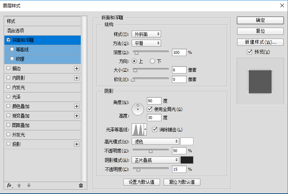Click the 高度 field showing 30
Image resolution: width=288 pixels, height=194 pixels.
tap(154, 118)
